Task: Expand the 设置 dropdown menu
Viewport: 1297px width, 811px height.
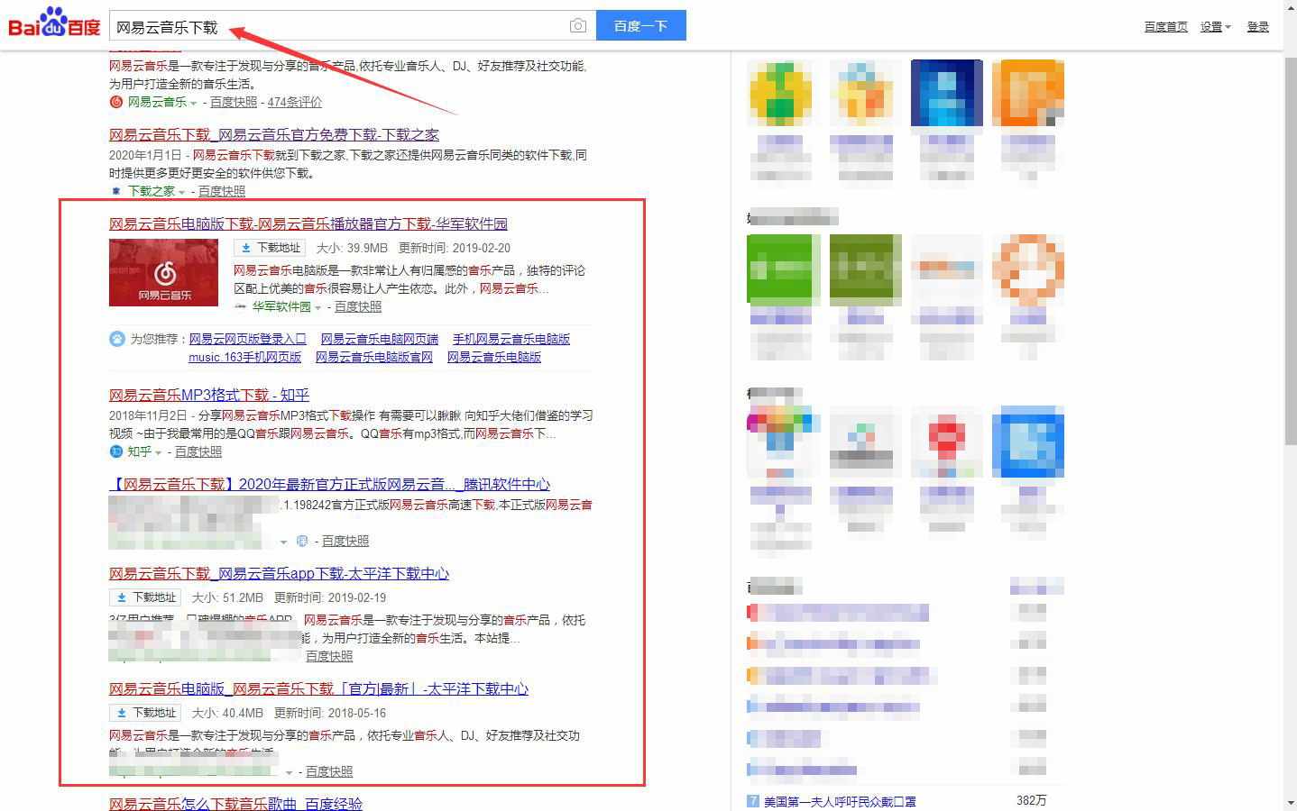Action: coord(1215,27)
